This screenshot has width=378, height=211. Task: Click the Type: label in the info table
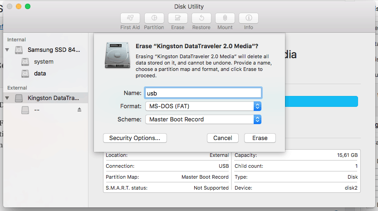pyautogui.click(x=241, y=177)
